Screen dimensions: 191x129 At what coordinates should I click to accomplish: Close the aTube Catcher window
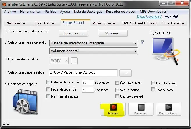tap(182, 3)
